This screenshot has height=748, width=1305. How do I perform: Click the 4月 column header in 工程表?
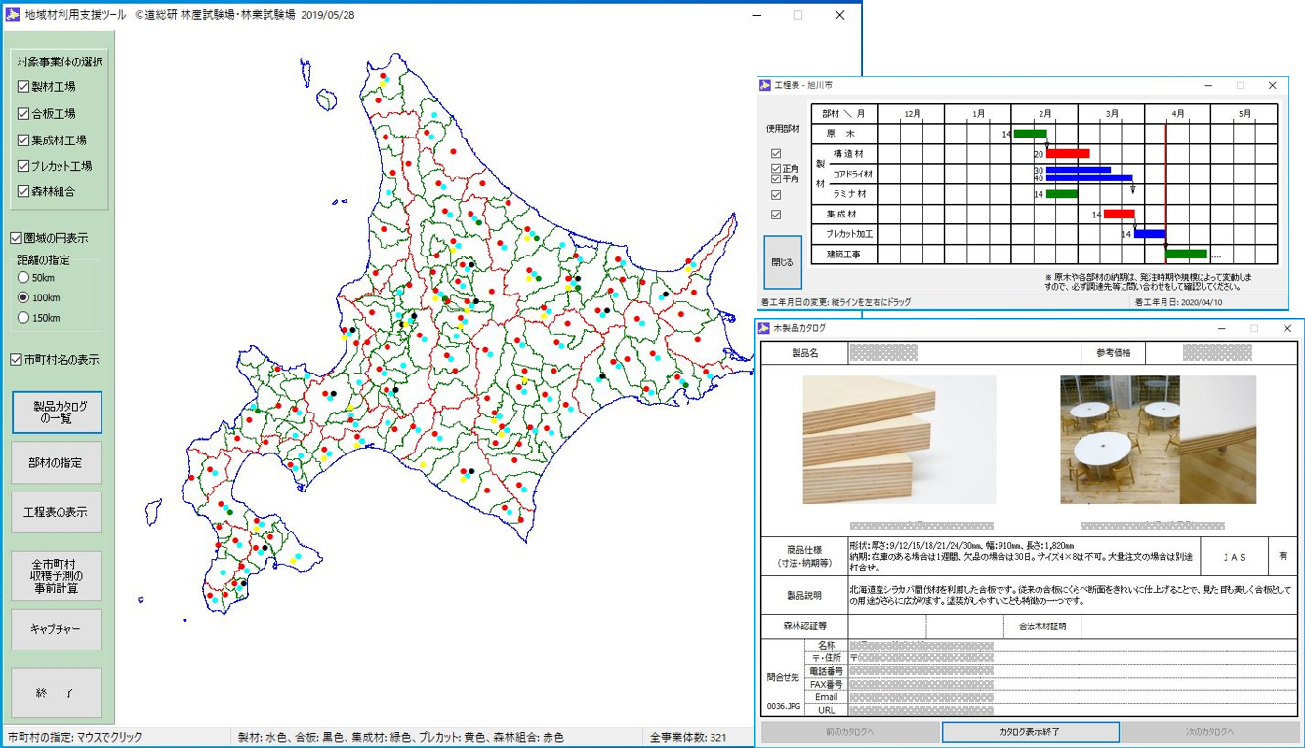click(x=1177, y=114)
